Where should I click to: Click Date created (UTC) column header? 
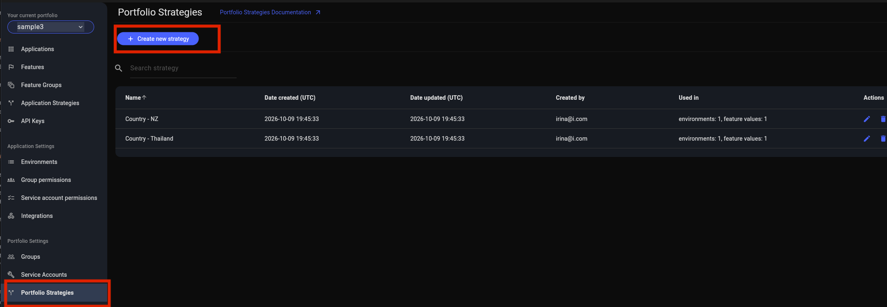pyautogui.click(x=290, y=98)
